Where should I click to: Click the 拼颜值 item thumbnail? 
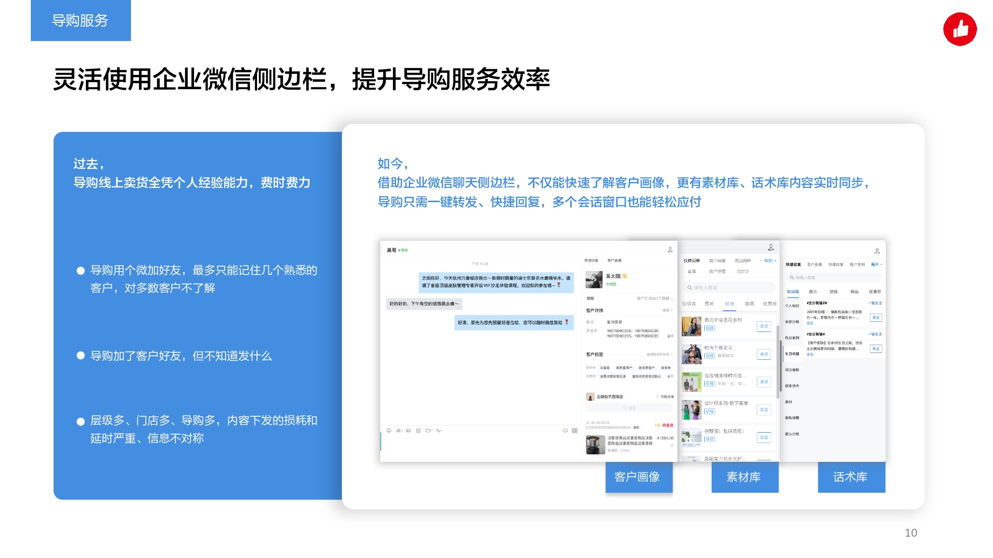click(x=691, y=437)
